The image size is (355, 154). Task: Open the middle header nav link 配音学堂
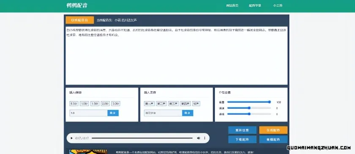tap(255, 5)
